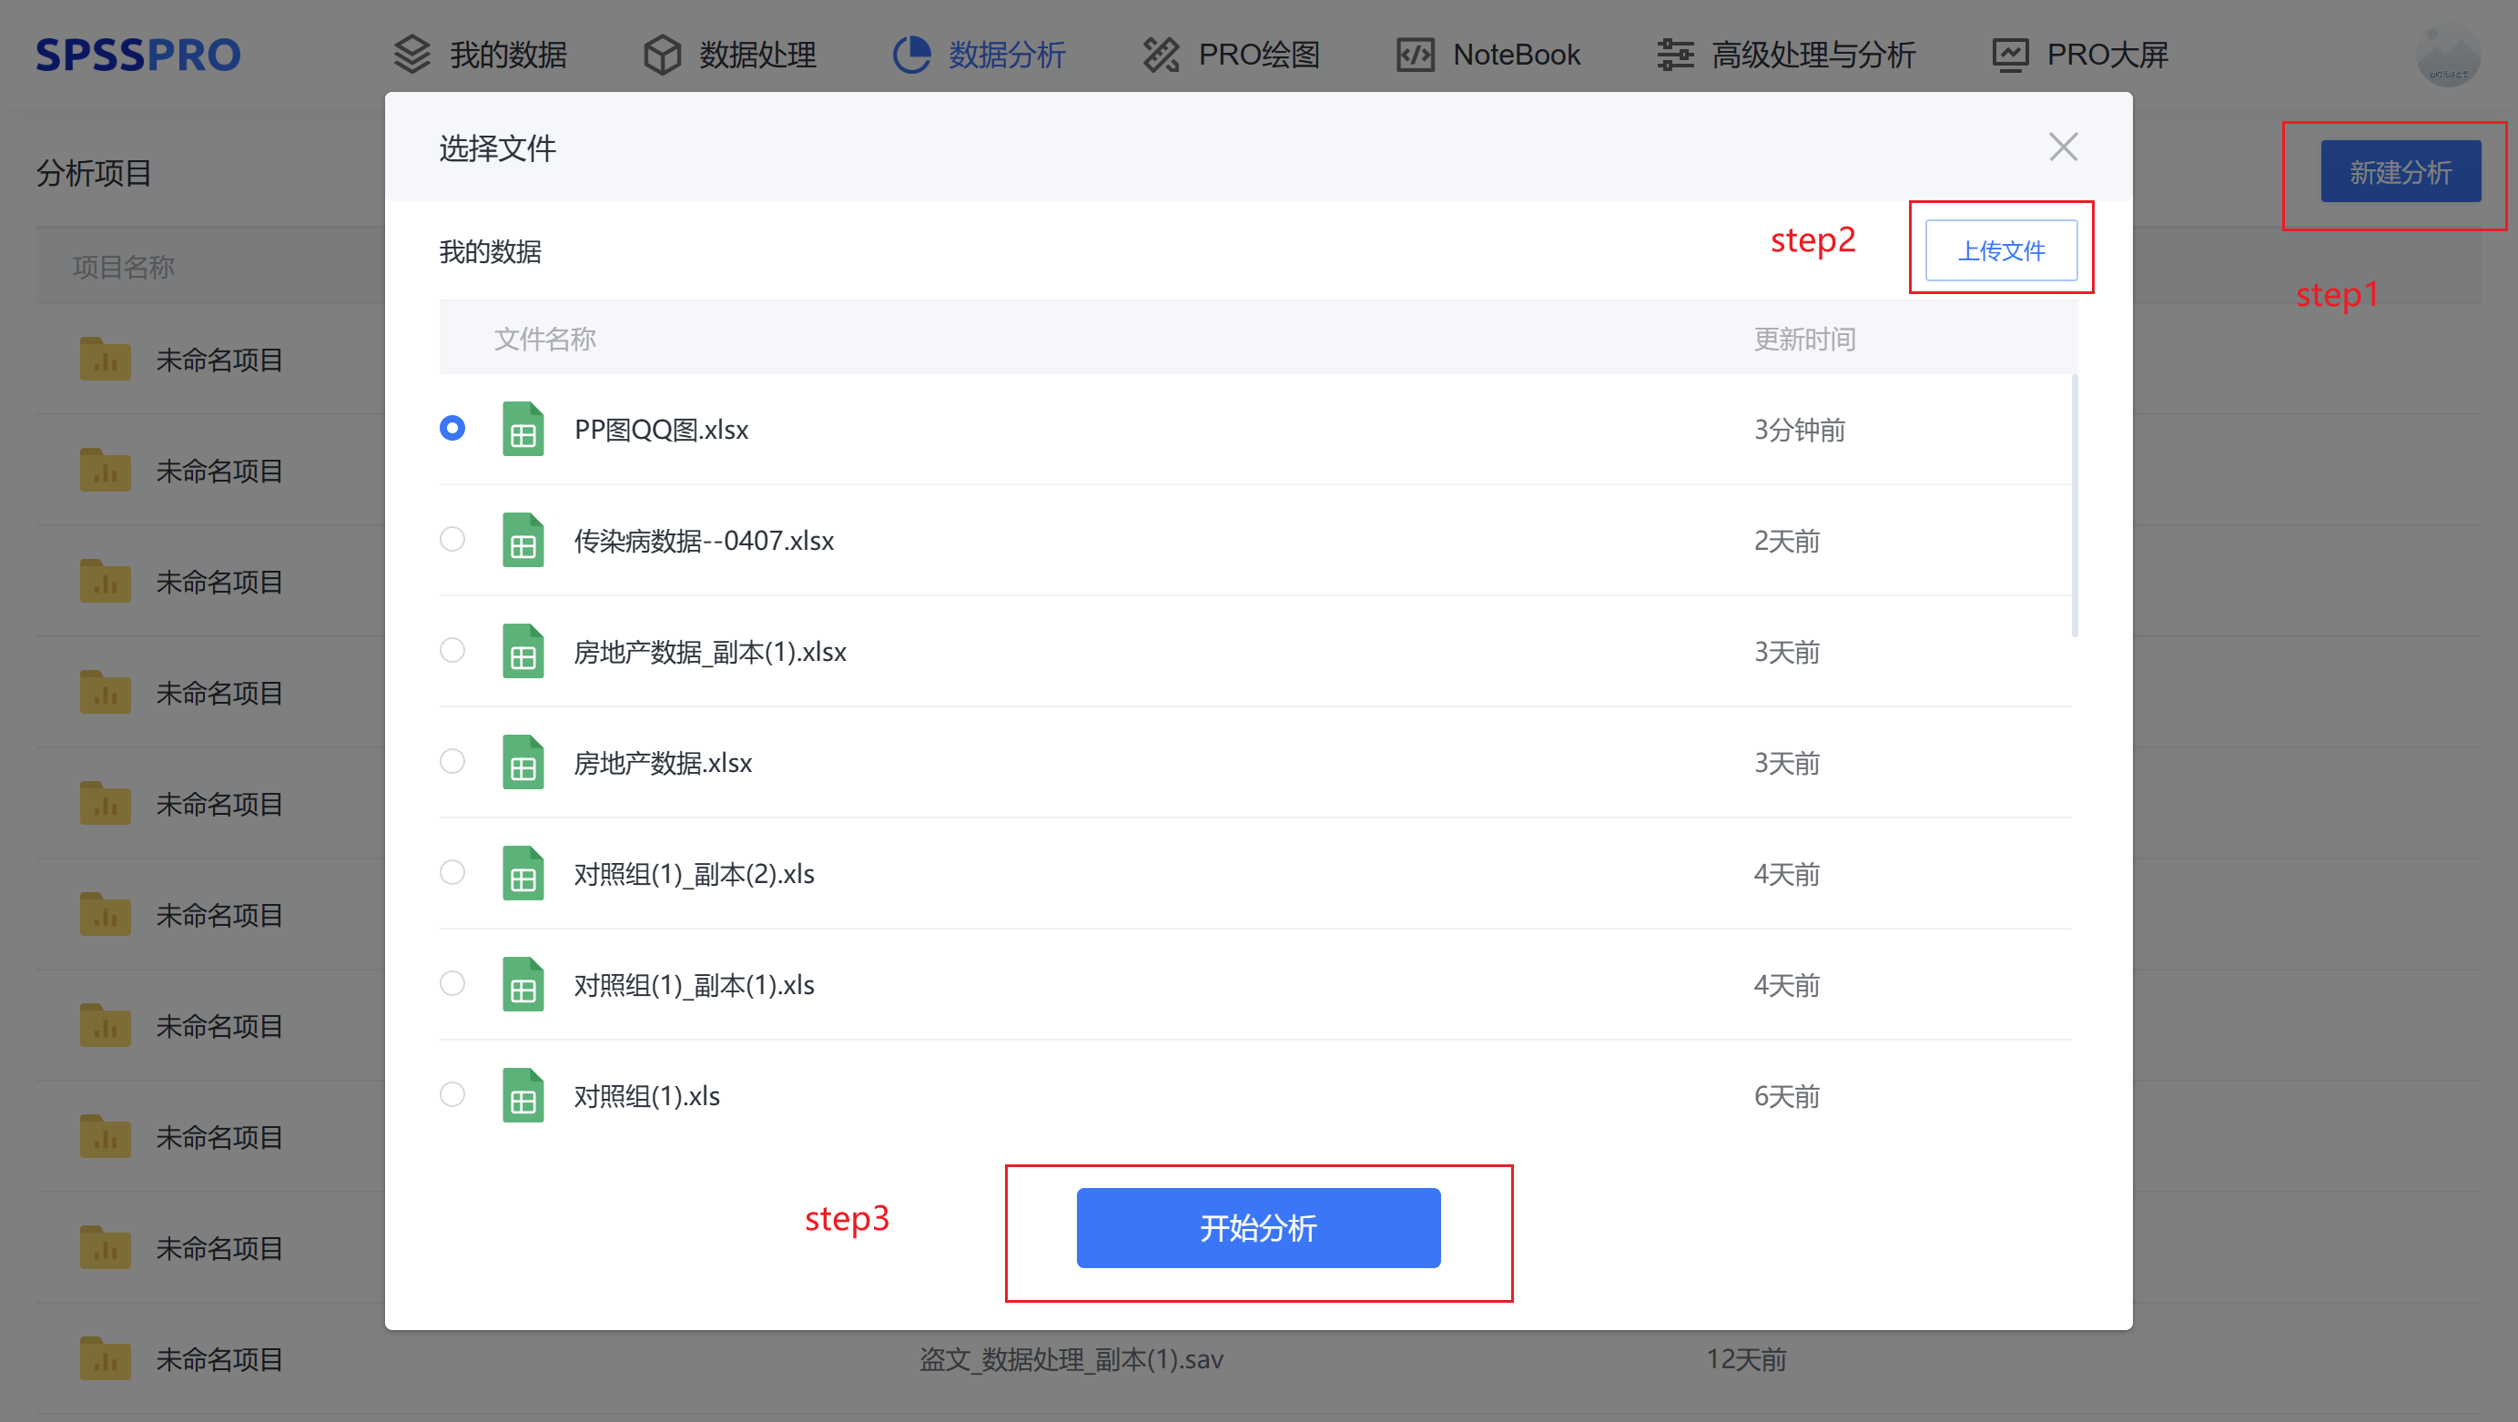Click the sliders icon beside 高级处理与分析
The image size is (2518, 1422).
point(1675,55)
